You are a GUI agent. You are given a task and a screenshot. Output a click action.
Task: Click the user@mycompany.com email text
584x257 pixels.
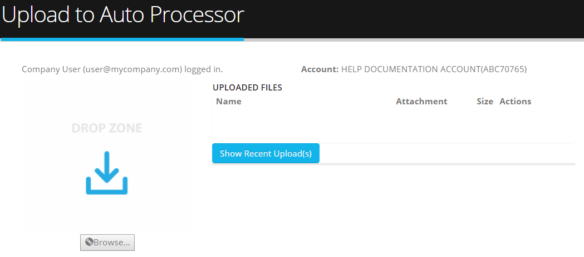pyautogui.click(x=132, y=69)
